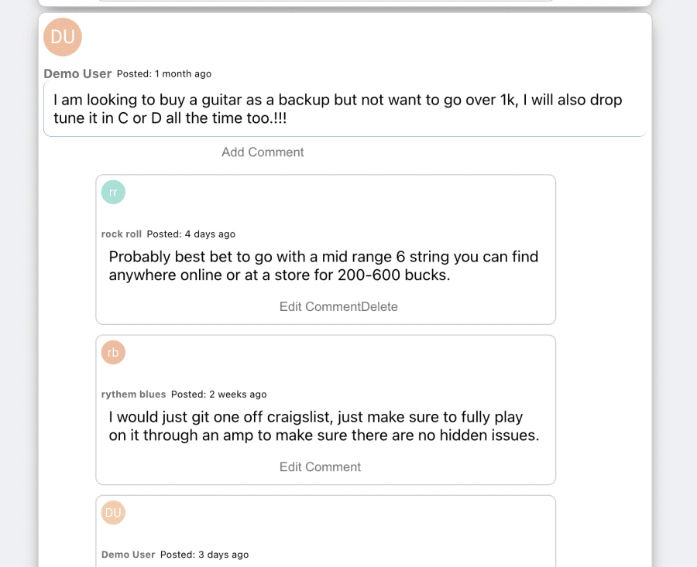Click the 'Posted: 3 days ago' timestamp
This screenshot has width=697, height=567.
pos(206,554)
